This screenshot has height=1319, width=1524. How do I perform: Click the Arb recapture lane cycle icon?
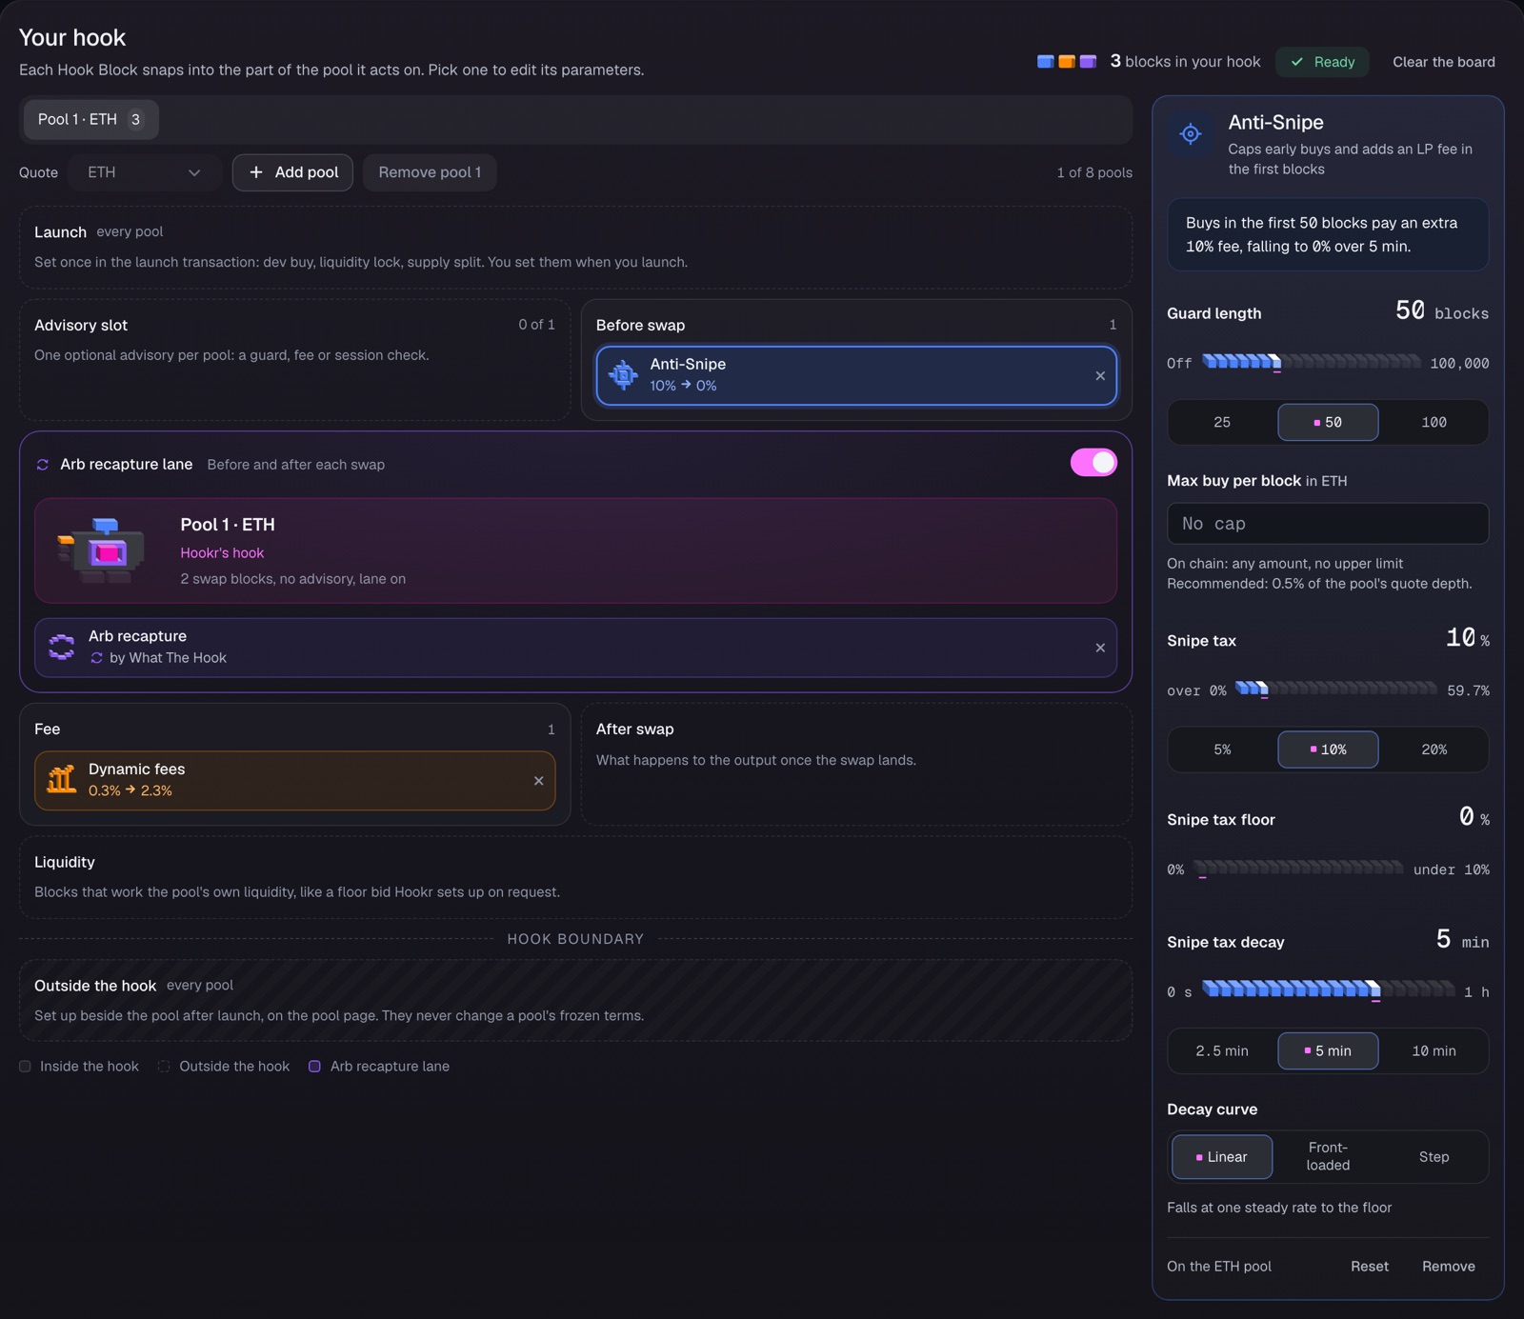pos(43,465)
